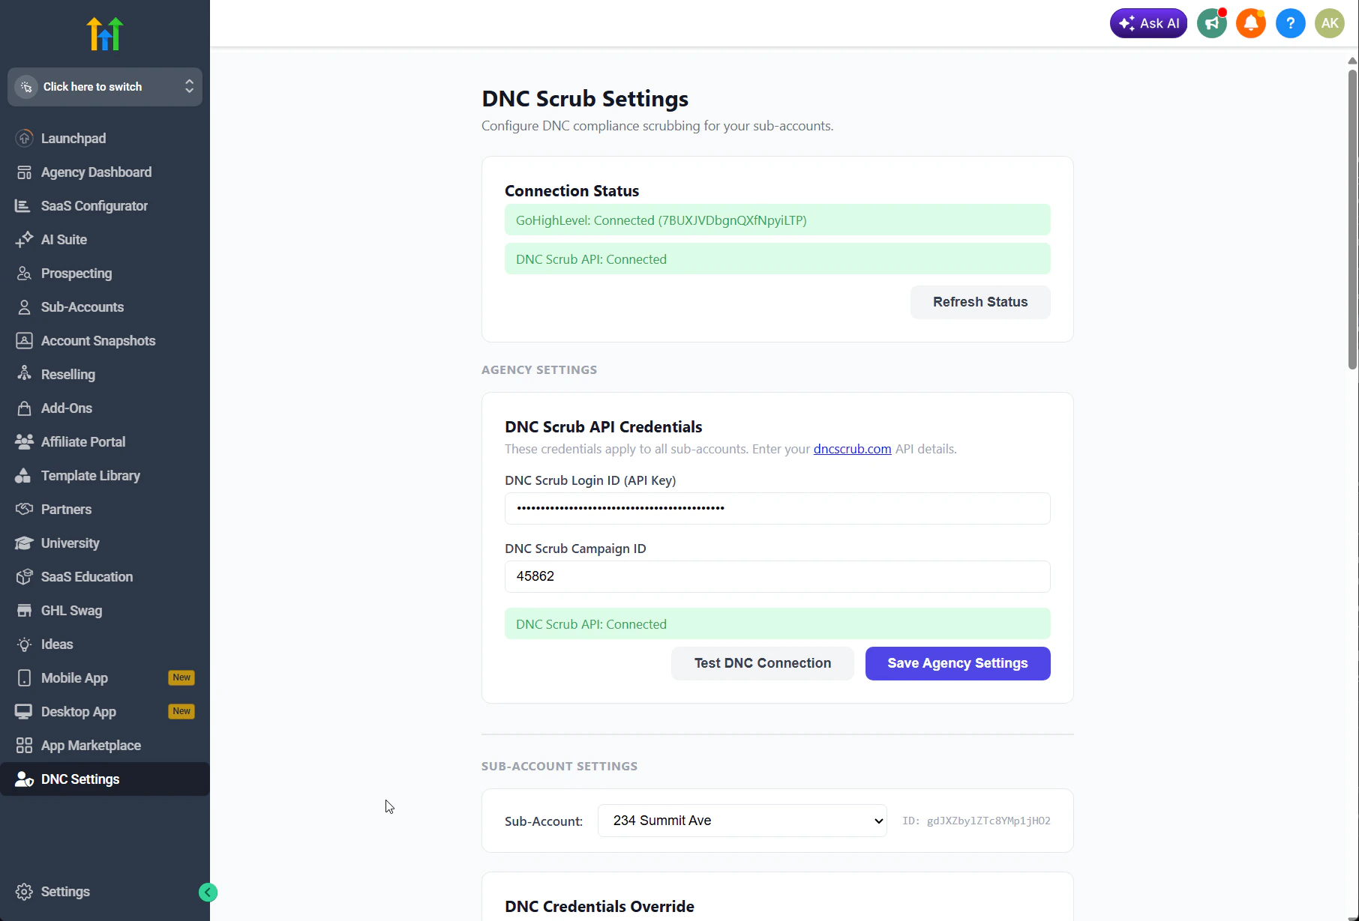Image resolution: width=1359 pixels, height=921 pixels.
Task: Click the University graduation cap icon
Action: [24, 543]
